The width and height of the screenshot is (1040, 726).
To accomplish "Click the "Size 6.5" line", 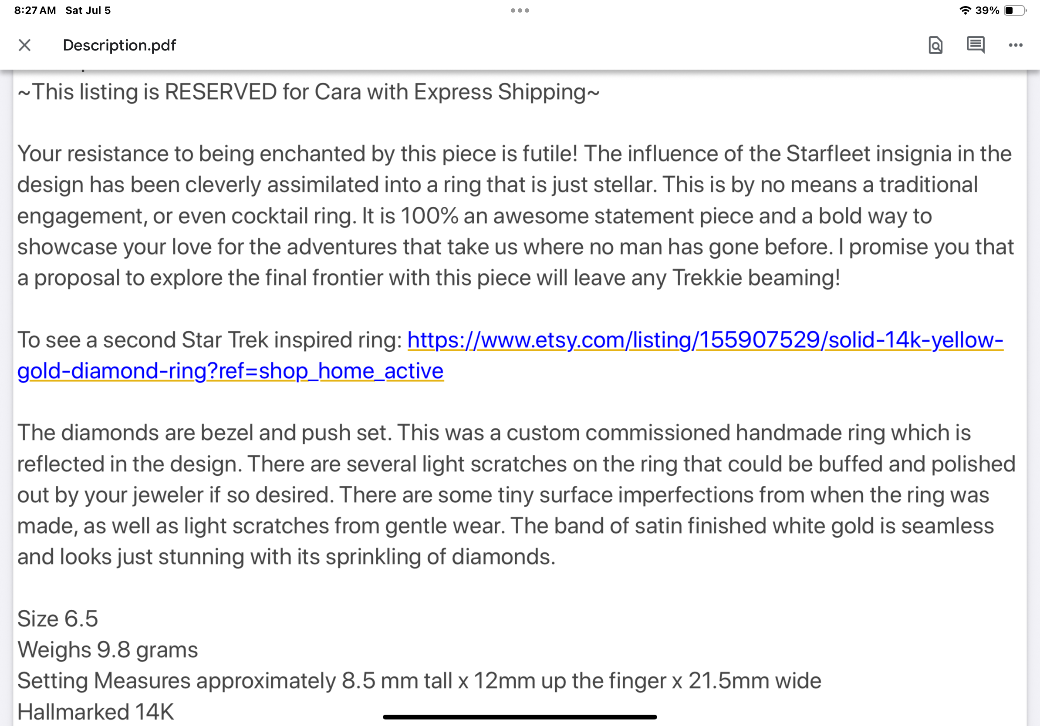I will point(57,619).
